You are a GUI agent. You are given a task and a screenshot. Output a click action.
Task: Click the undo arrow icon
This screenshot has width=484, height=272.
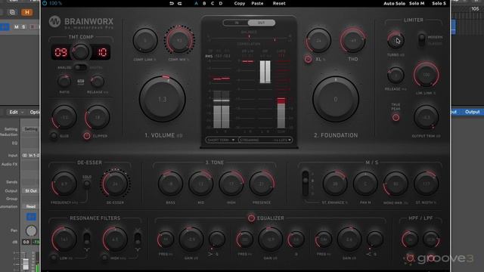pos(172,3)
